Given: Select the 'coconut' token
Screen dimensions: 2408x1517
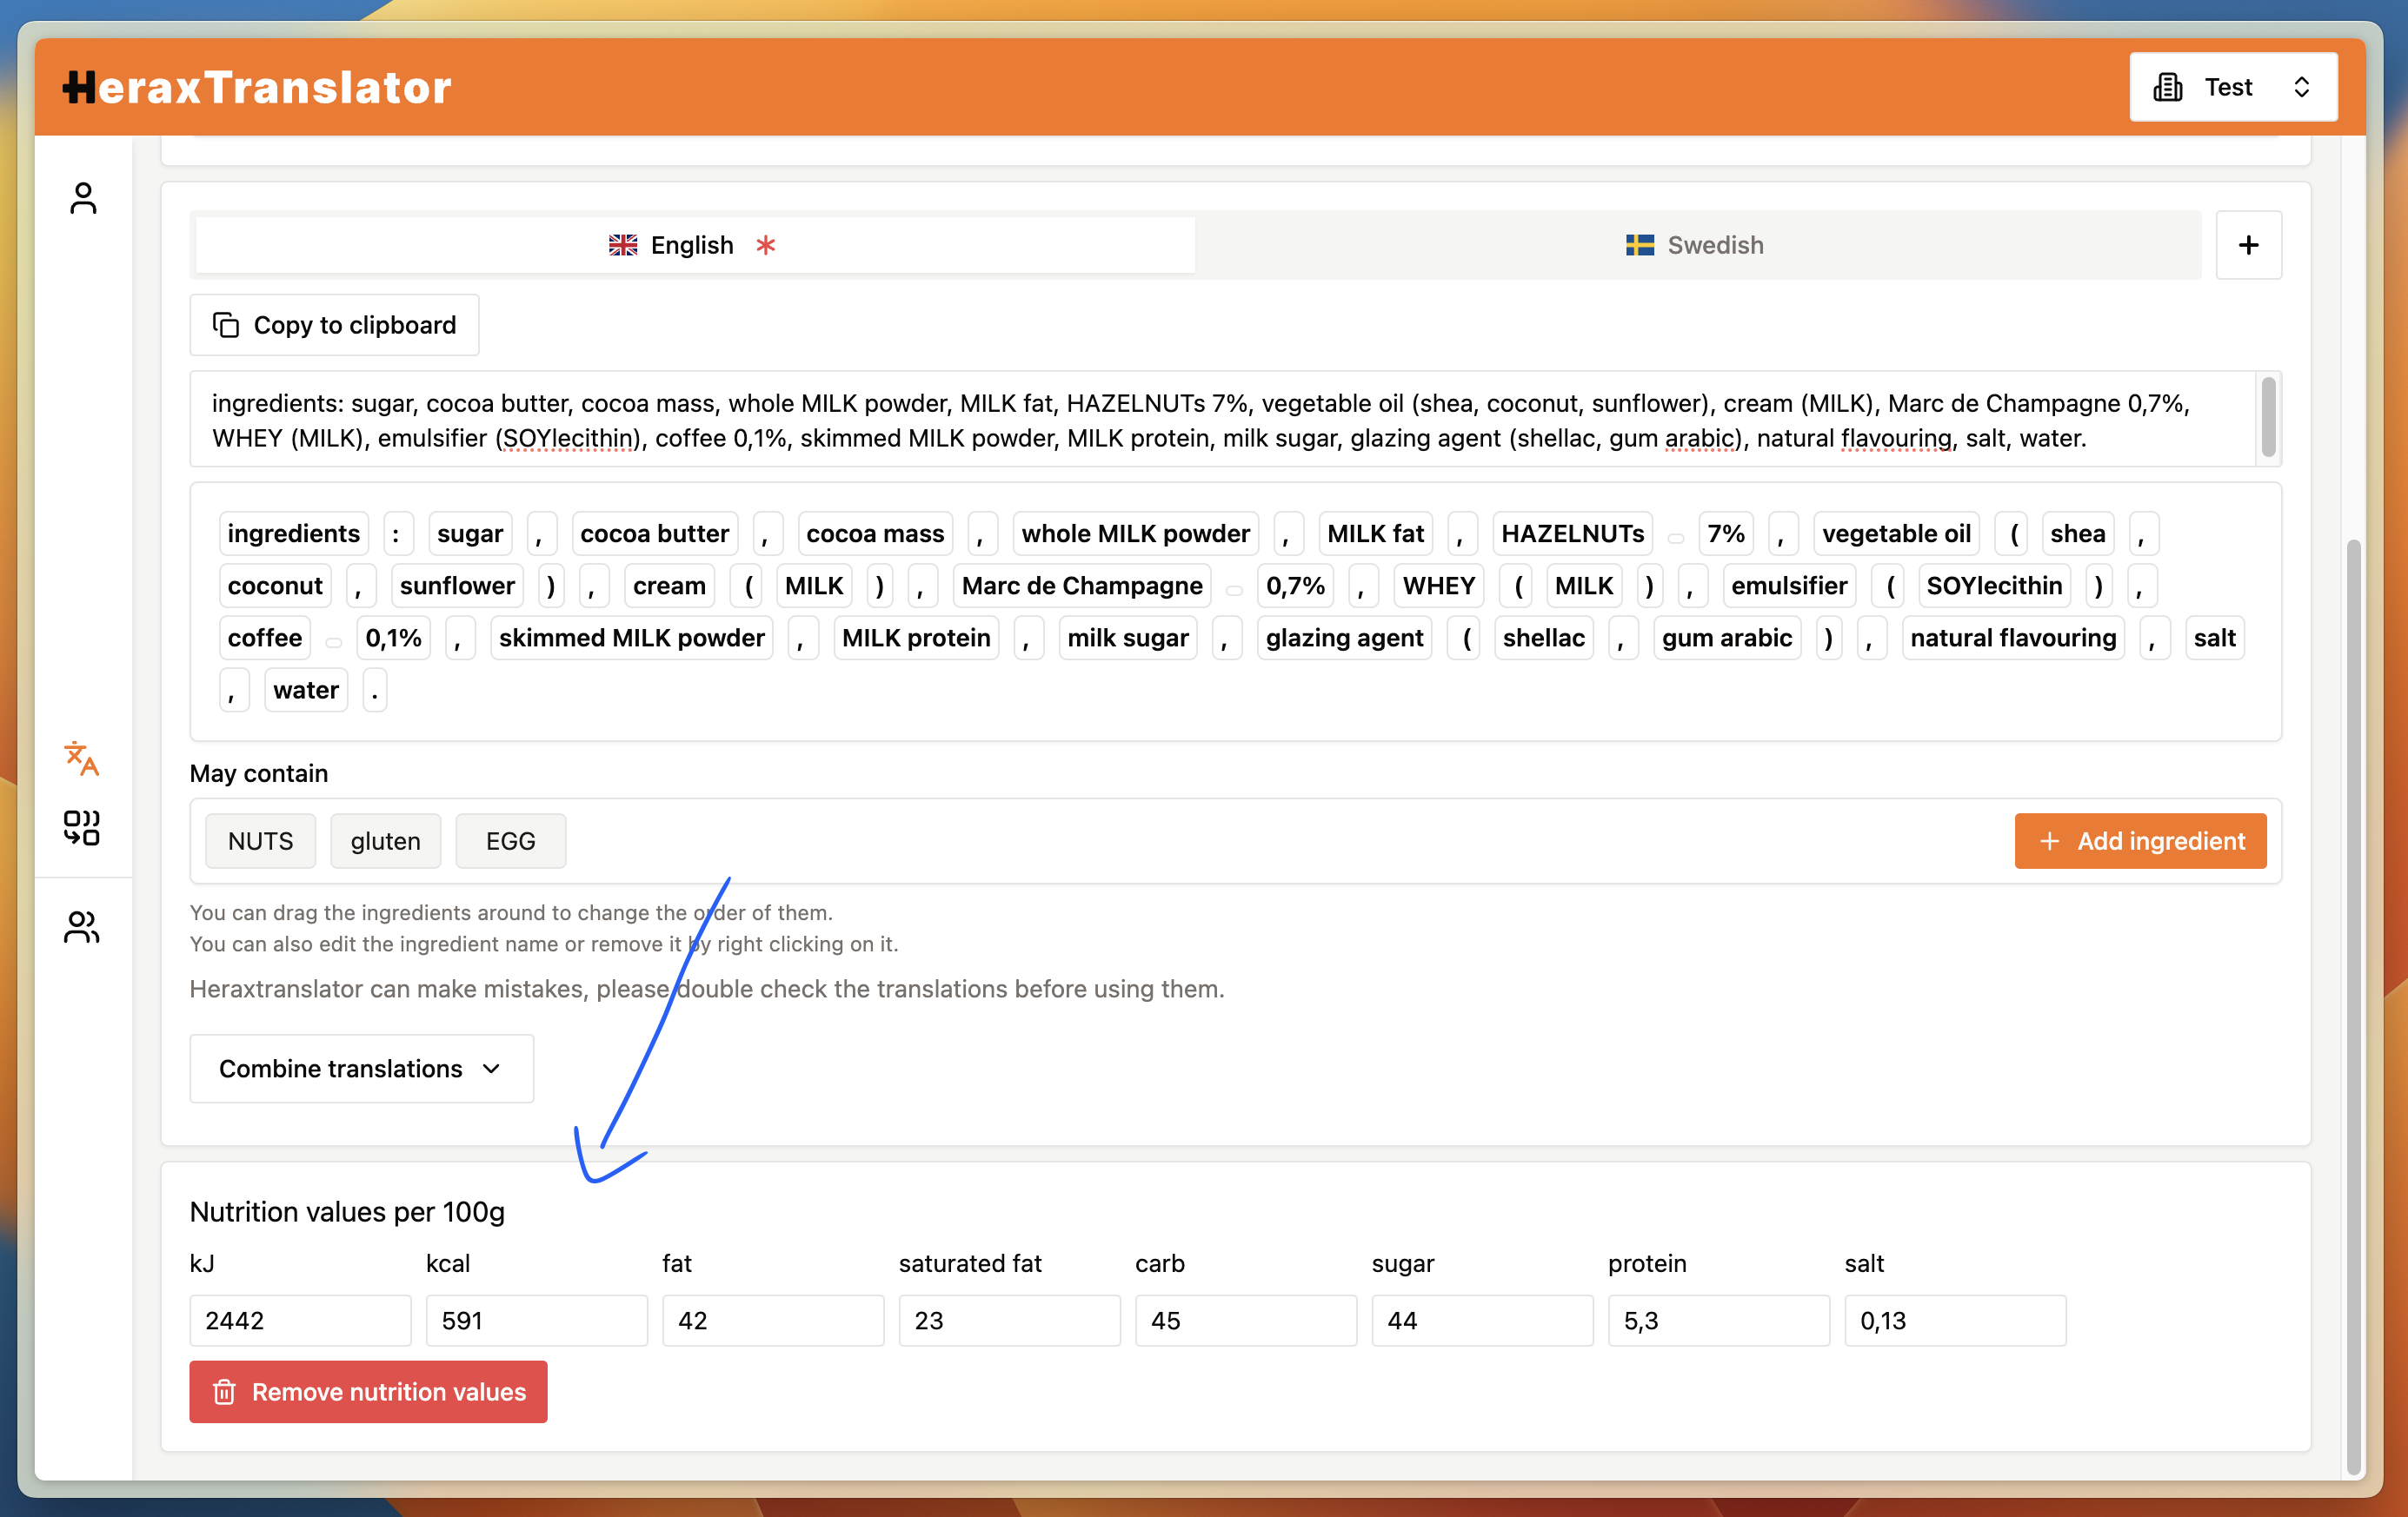Looking at the screenshot, I should click(275, 586).
